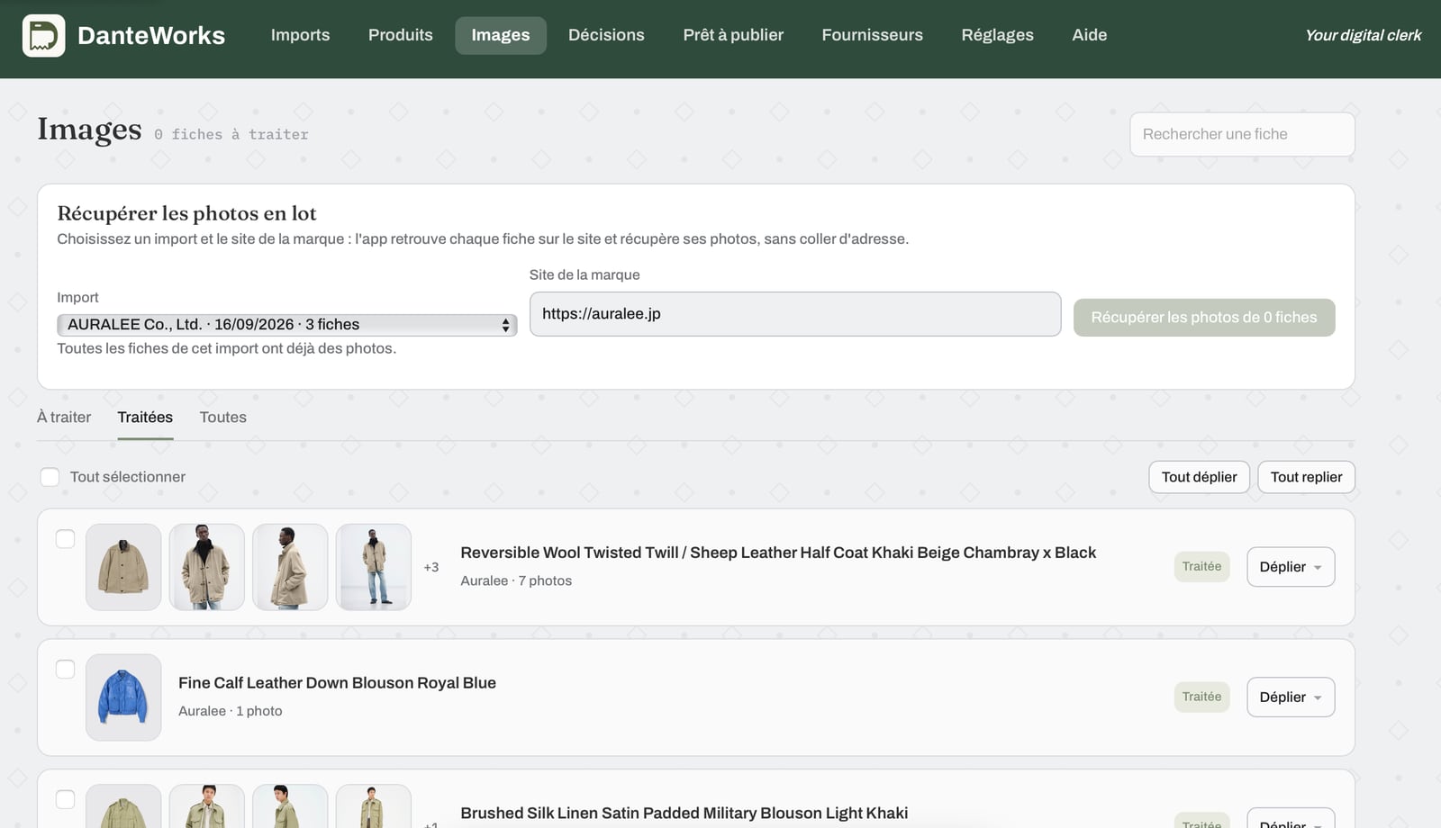
Task: Open the beige coat thumbnail with model in black scarf
Action: [207, 567]
